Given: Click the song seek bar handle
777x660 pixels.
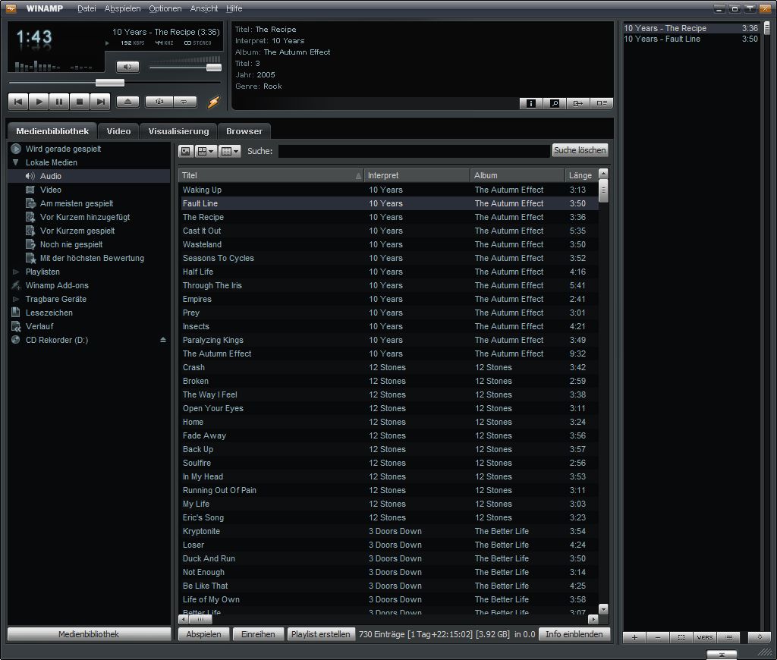Looking at the screenshot, I should 109,83.
